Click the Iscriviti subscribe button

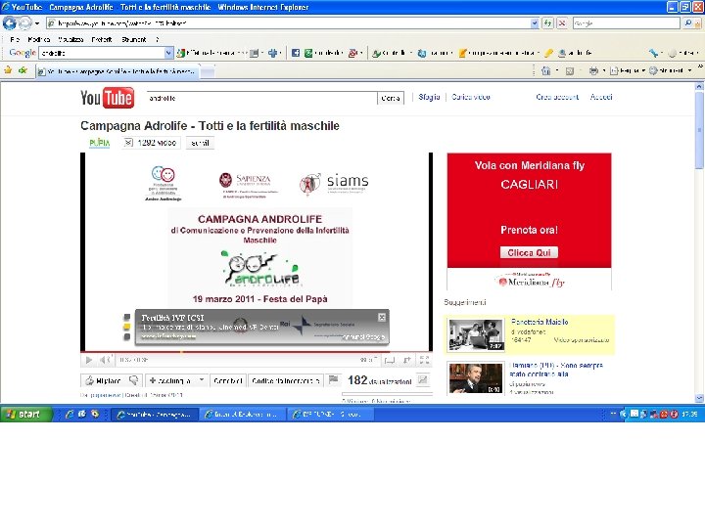[200, 143]
